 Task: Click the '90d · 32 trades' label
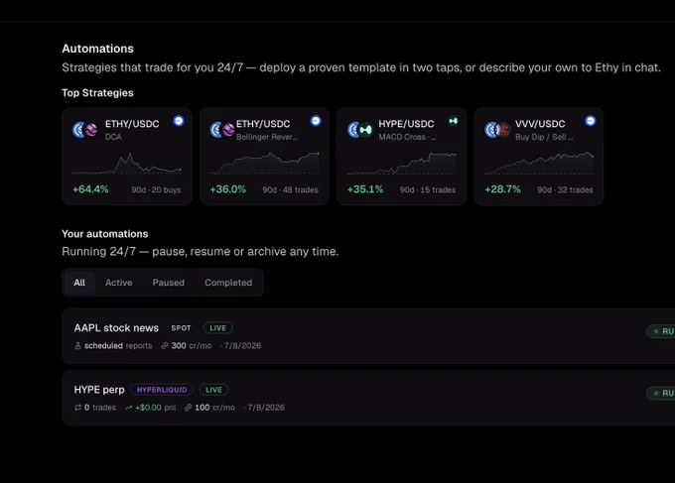(565, 189)
